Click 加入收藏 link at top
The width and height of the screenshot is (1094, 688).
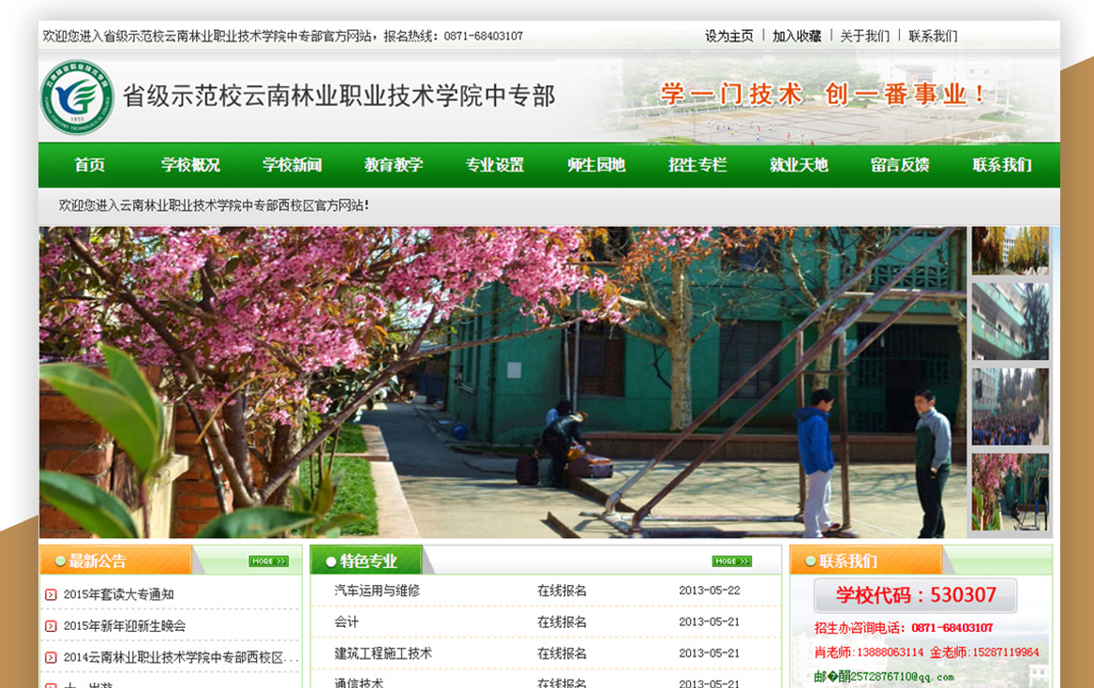pos(797,36)
